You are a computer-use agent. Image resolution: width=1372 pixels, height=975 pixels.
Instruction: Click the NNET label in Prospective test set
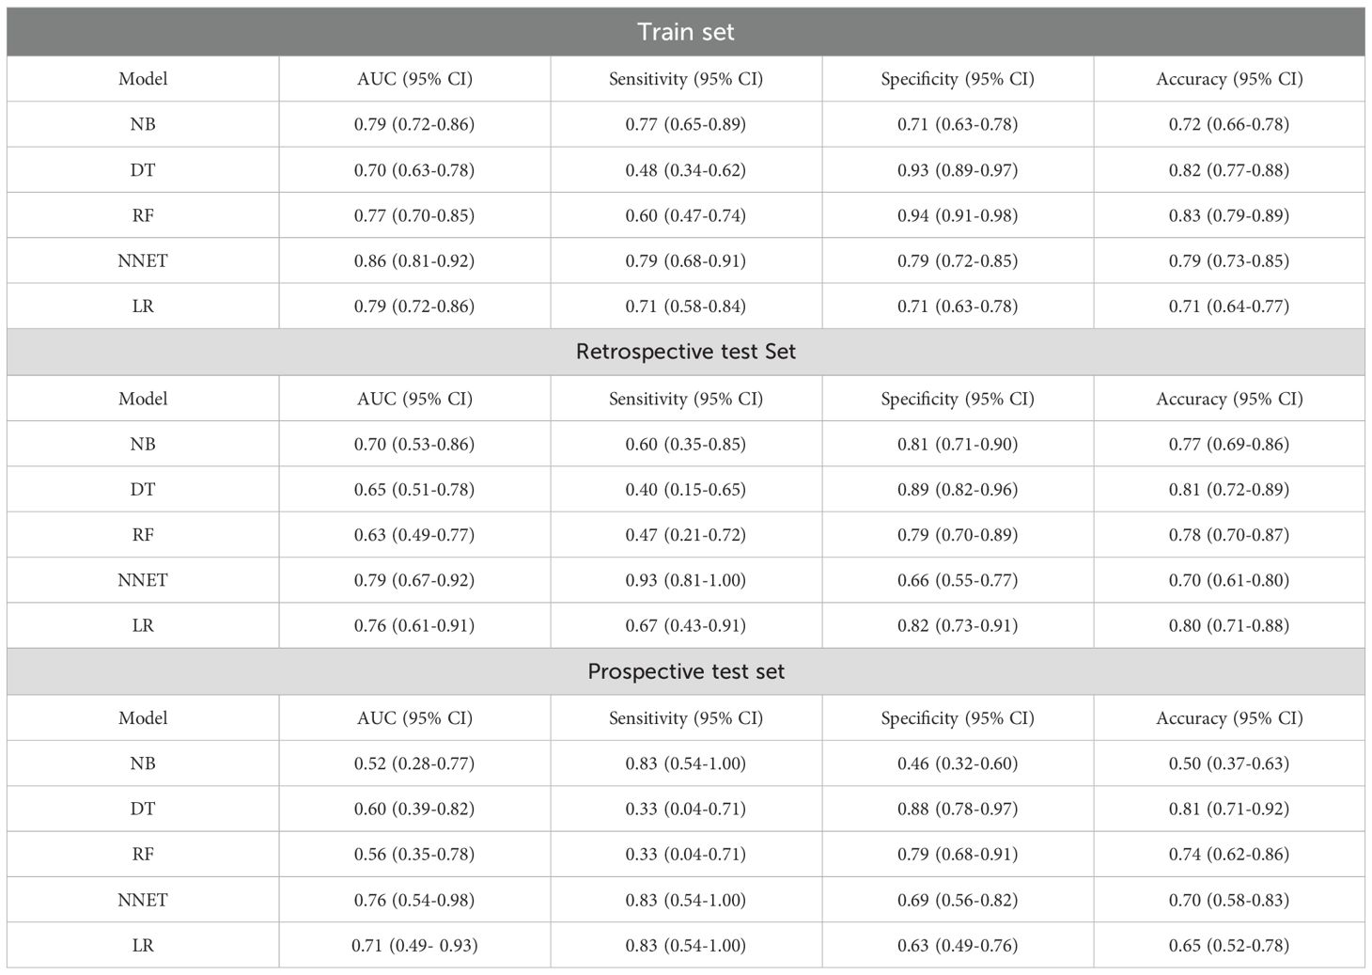coord(143,900)
